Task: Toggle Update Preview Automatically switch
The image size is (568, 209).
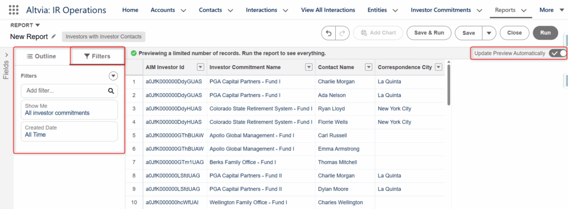Action: (557, 53)
